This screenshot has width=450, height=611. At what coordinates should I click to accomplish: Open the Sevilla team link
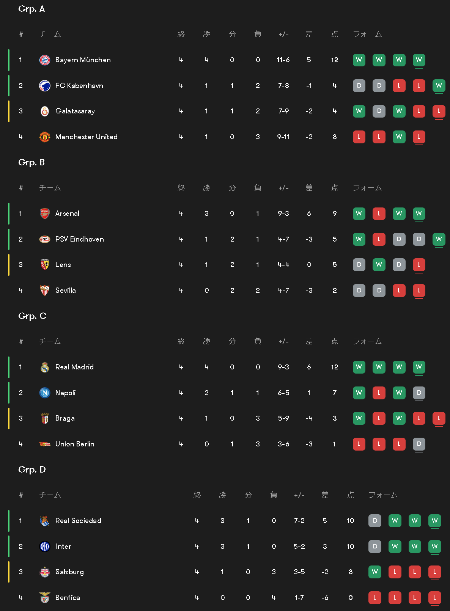coord(66,291)
